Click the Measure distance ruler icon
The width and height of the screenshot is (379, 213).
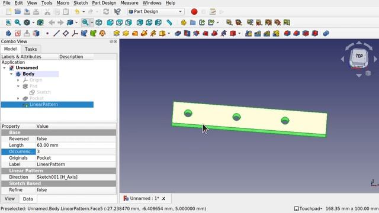(169, 22)
